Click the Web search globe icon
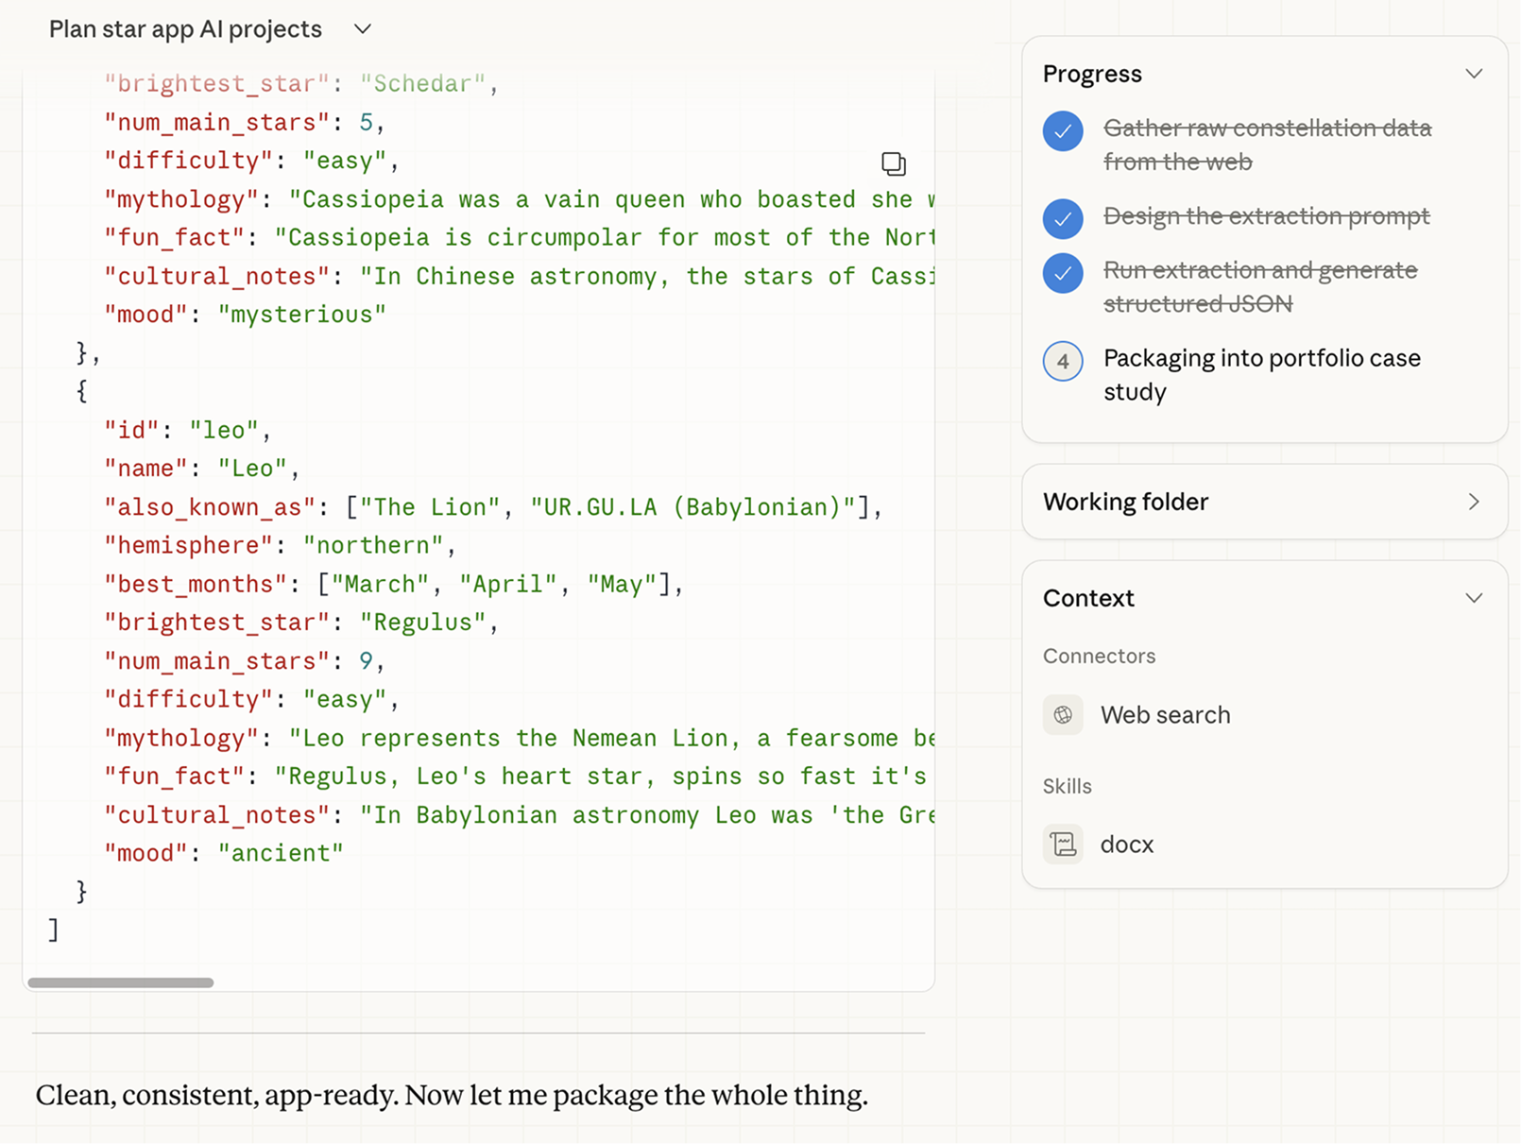Screen dimensions: 1521x1144 click(1063, 715)
